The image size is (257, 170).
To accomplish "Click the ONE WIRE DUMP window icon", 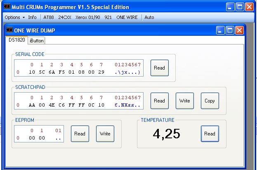I will tap(9, 30).
